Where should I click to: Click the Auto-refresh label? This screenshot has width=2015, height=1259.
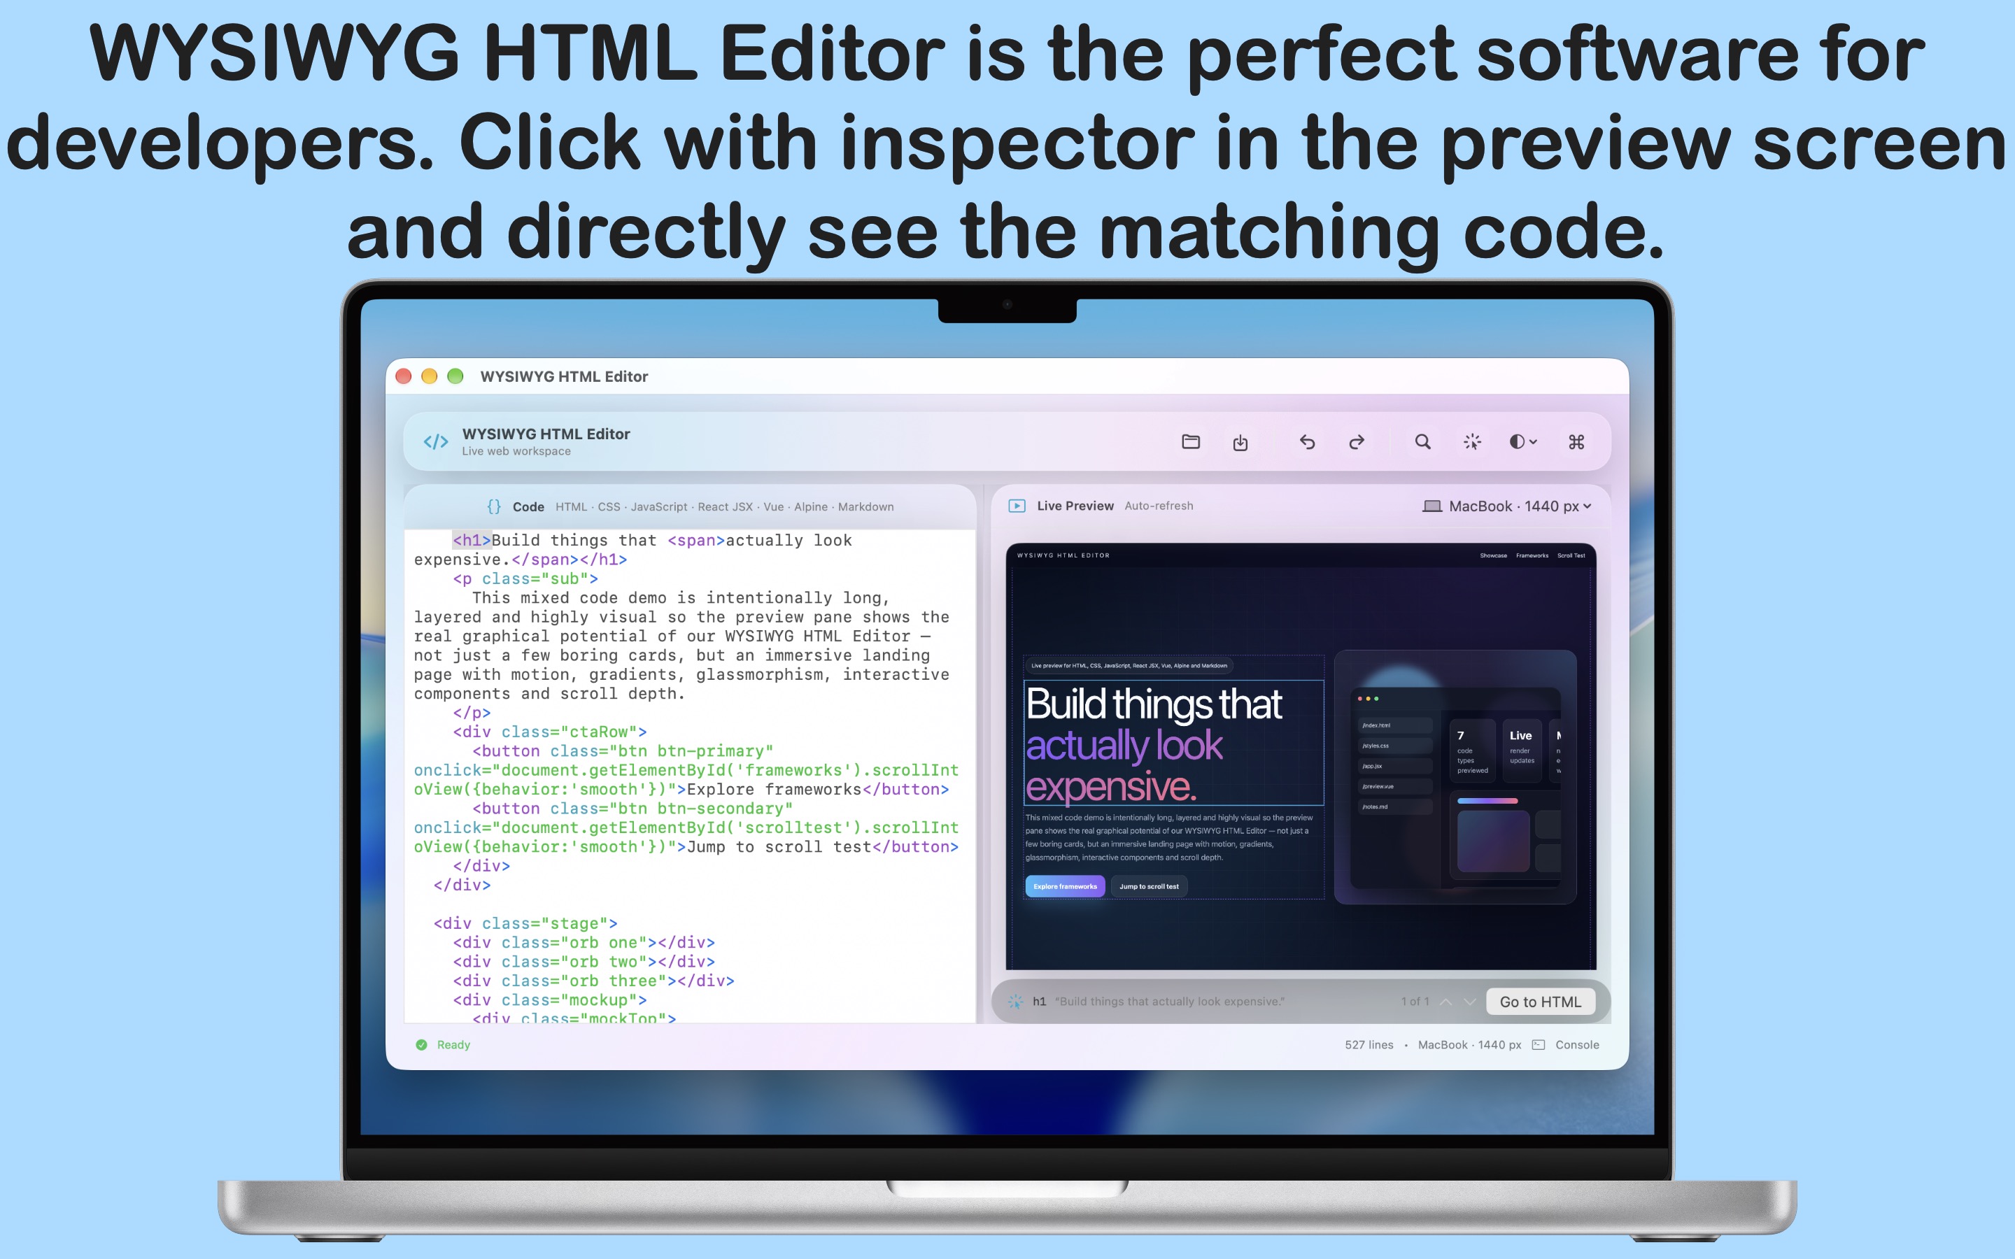[1158, 506]
